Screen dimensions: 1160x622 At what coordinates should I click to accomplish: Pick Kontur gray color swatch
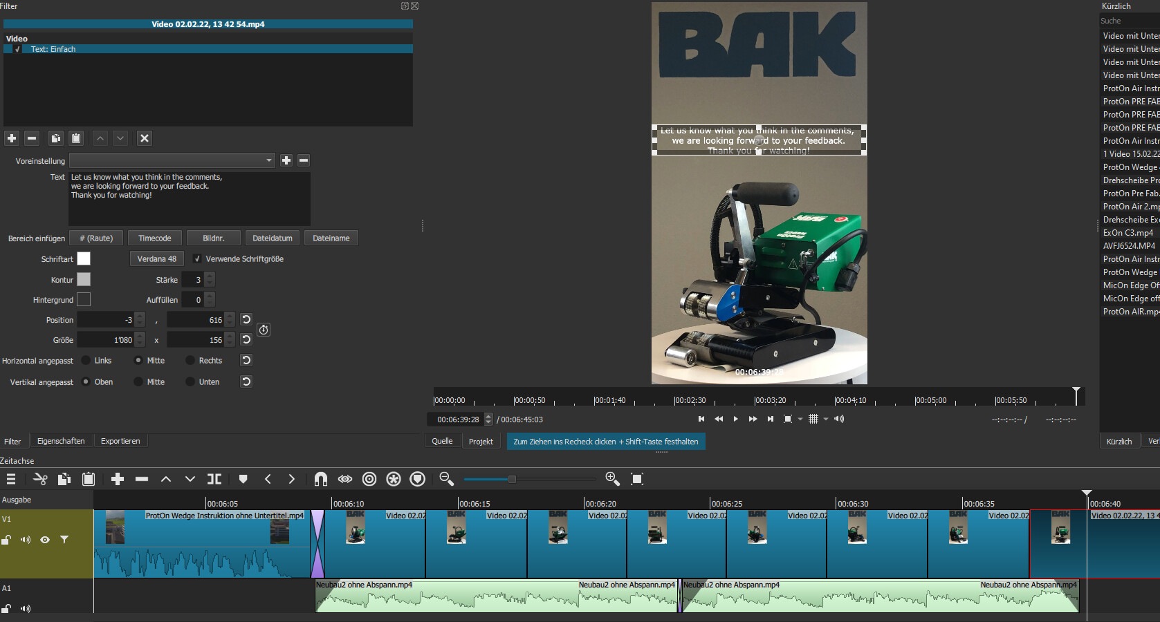(x=84, y=279)
